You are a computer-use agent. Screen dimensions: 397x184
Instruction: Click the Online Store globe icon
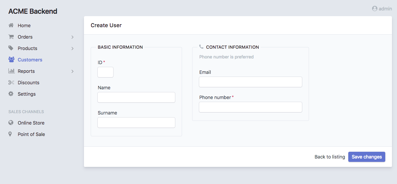pyautogui.click(x=11, y=123)
